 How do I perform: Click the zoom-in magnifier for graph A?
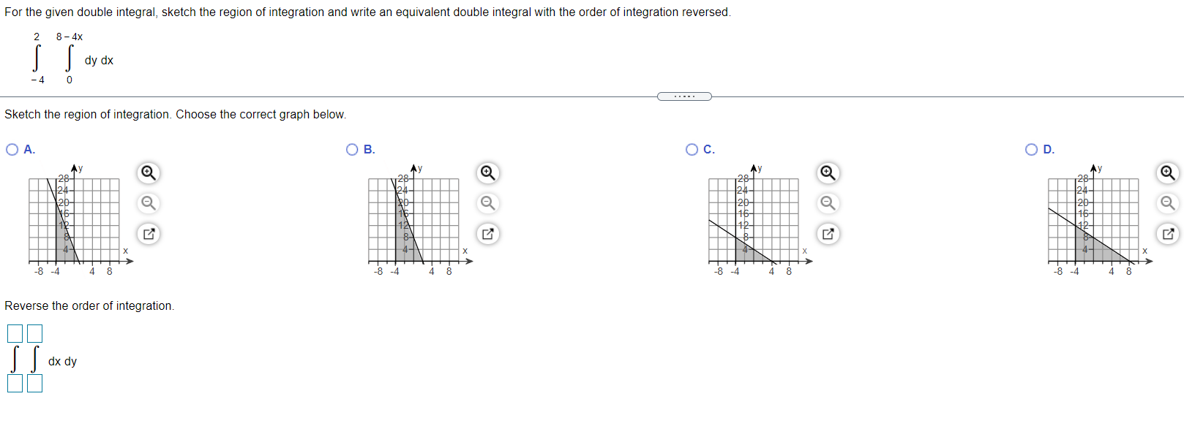point(148,173)
